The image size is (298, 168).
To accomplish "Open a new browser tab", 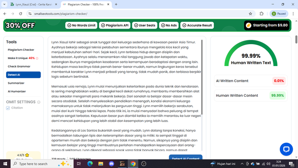I will coord(116,4).
